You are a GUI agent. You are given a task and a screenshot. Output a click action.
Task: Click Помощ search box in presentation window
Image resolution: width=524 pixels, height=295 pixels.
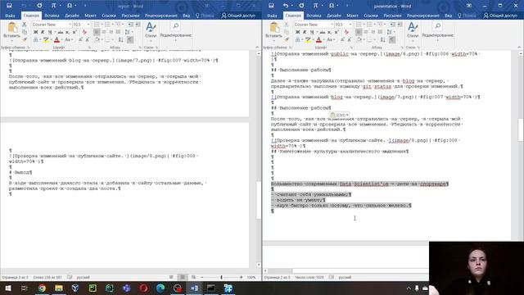pyautogui.click(x=467, y=16)
